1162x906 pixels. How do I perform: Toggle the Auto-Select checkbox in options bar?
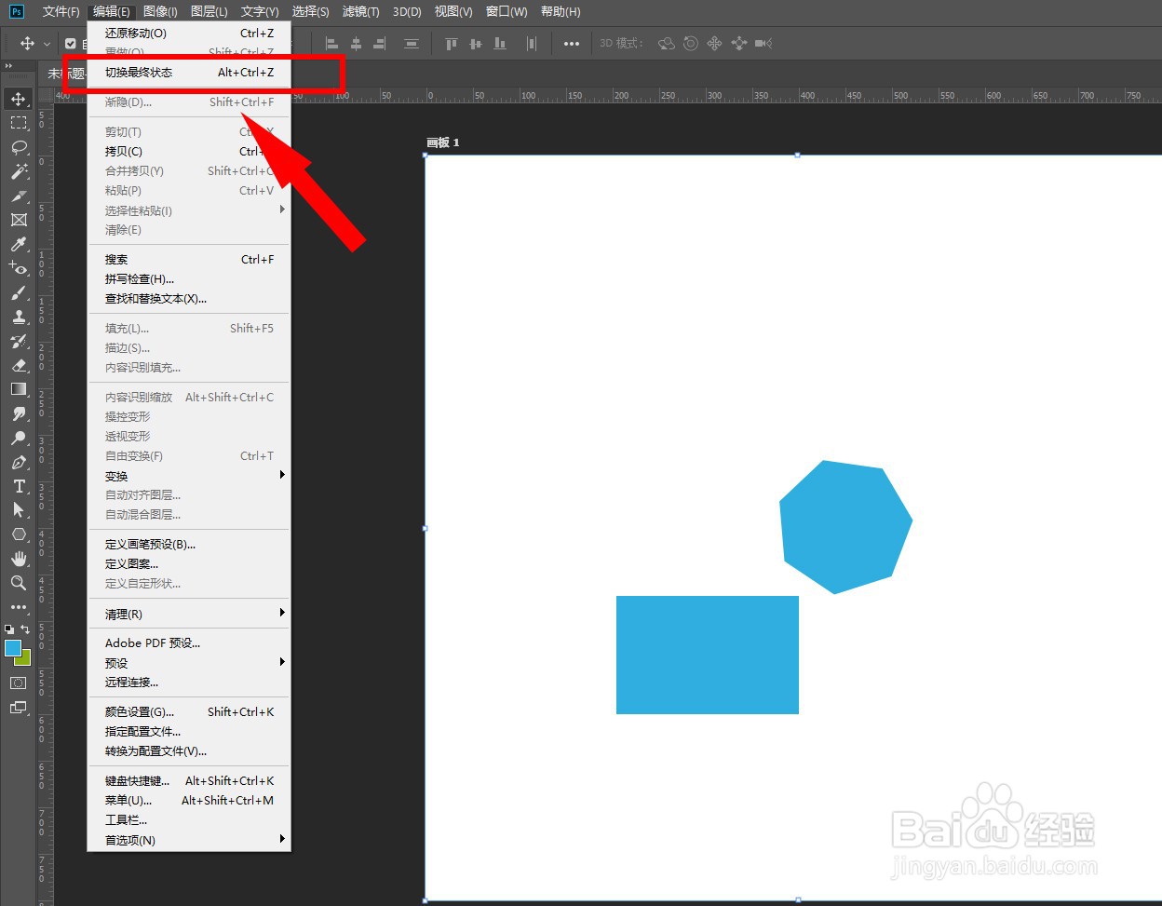(70, 44)
